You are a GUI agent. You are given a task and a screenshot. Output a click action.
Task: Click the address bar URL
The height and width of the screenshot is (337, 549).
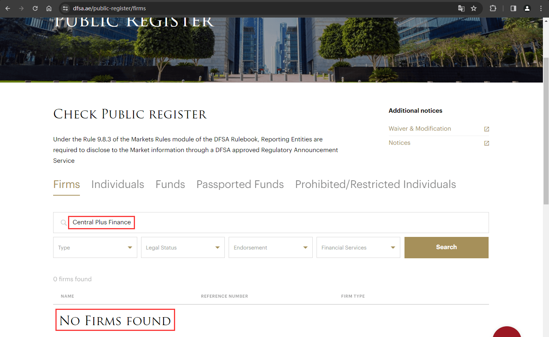click(109, 8)
